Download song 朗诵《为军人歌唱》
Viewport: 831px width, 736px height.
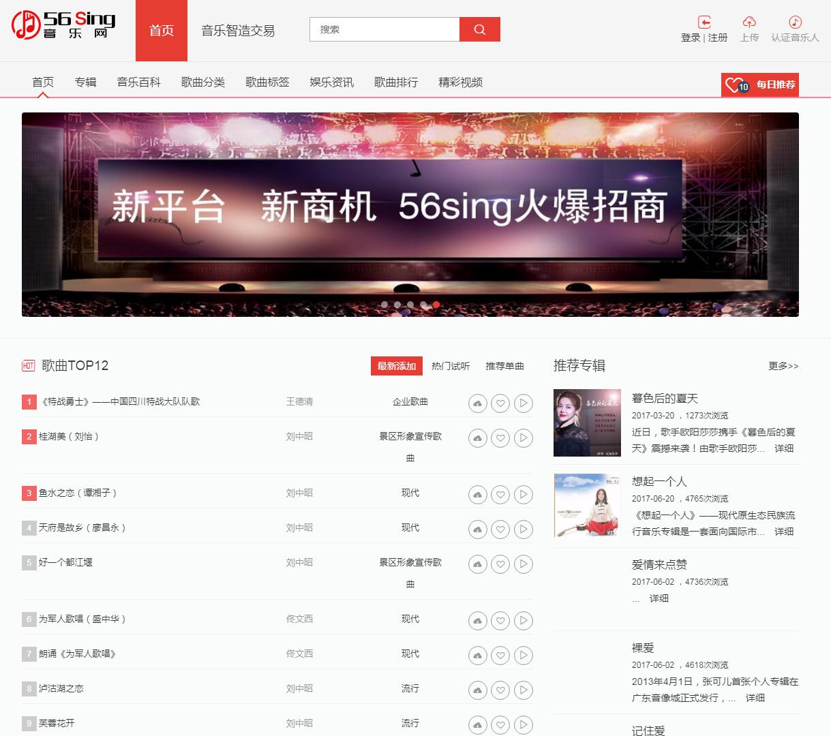477,656
